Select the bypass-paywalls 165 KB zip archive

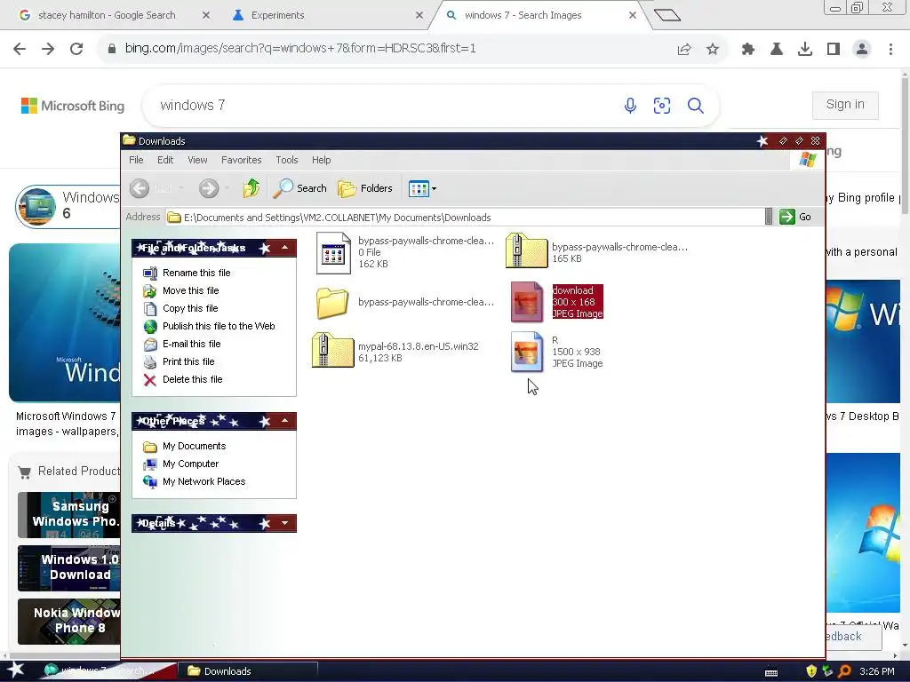[526, 251]
